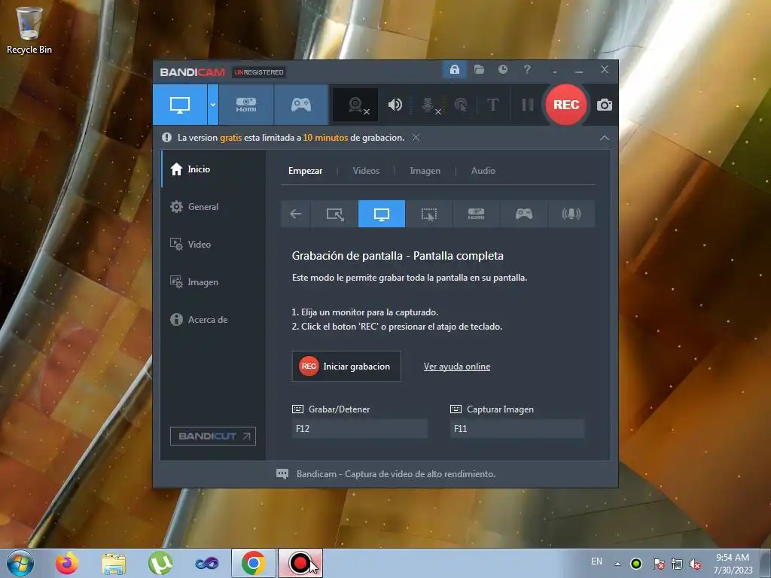The image size is (771, 578).
Task: Select audio-only recording mode icon
Action: pos(571,214)
